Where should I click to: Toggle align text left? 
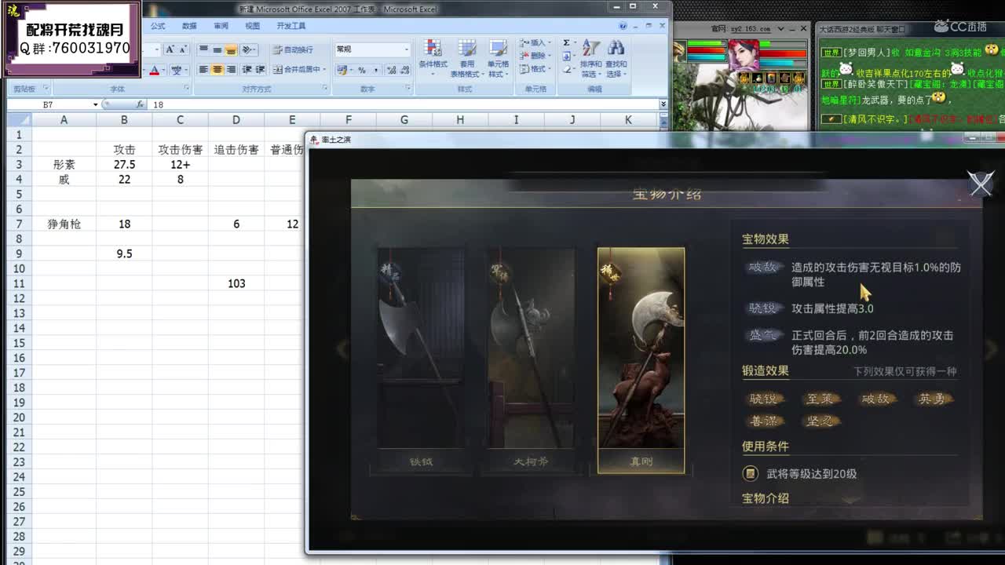[203, 70]
